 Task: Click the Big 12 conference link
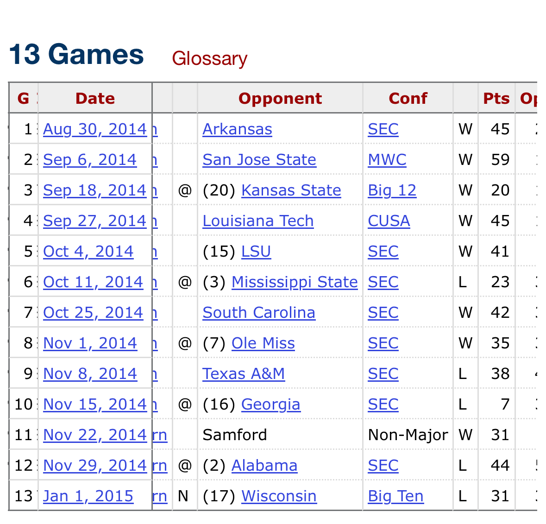392,190
